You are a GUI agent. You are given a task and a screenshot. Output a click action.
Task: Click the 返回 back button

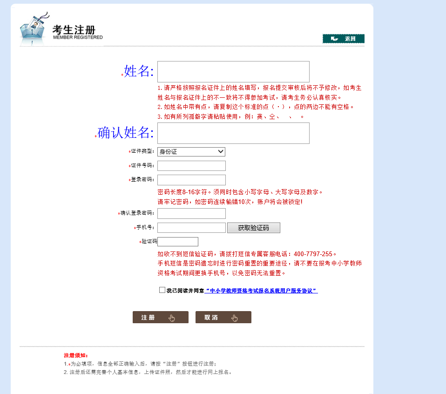(343, 39)
